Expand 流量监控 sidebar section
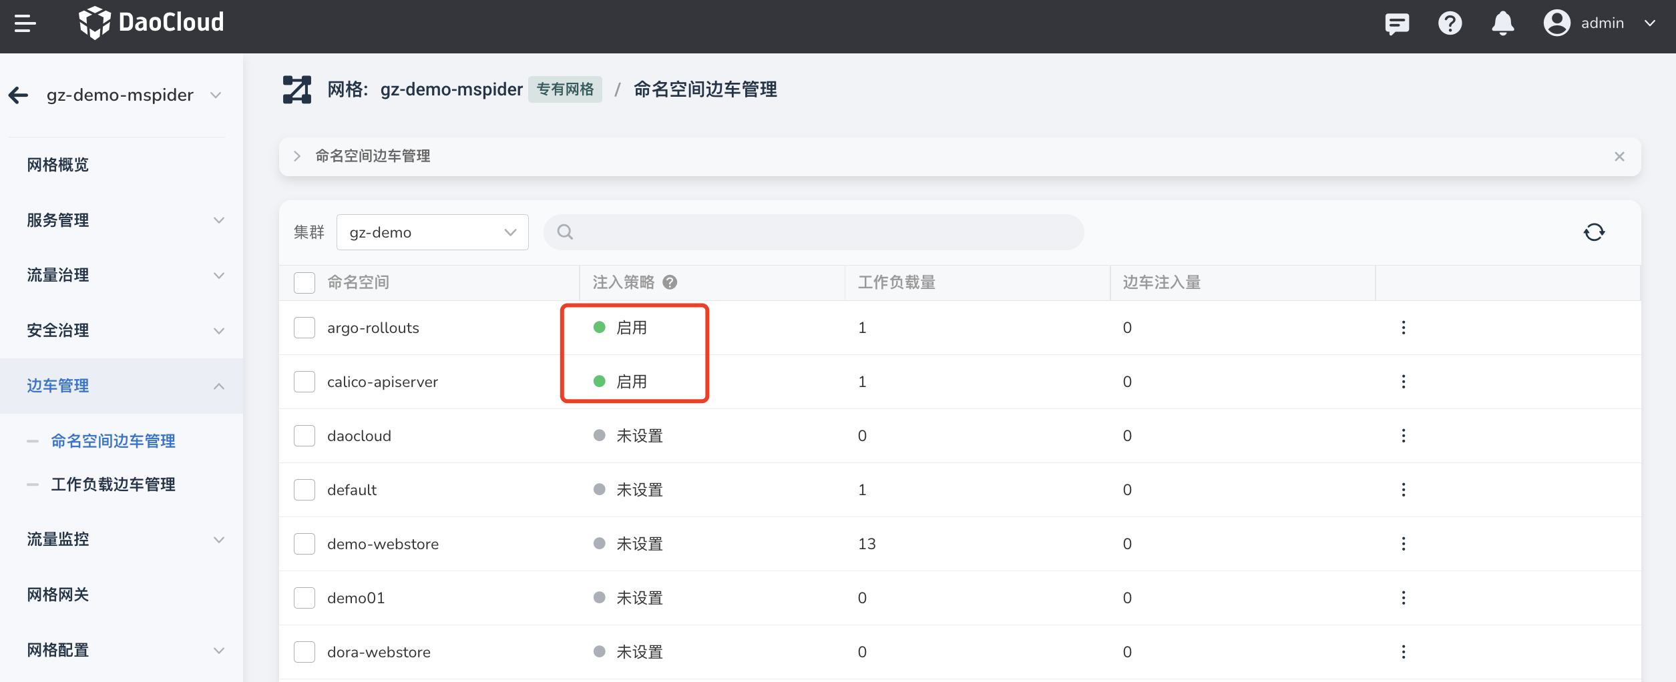 (122, 540)
